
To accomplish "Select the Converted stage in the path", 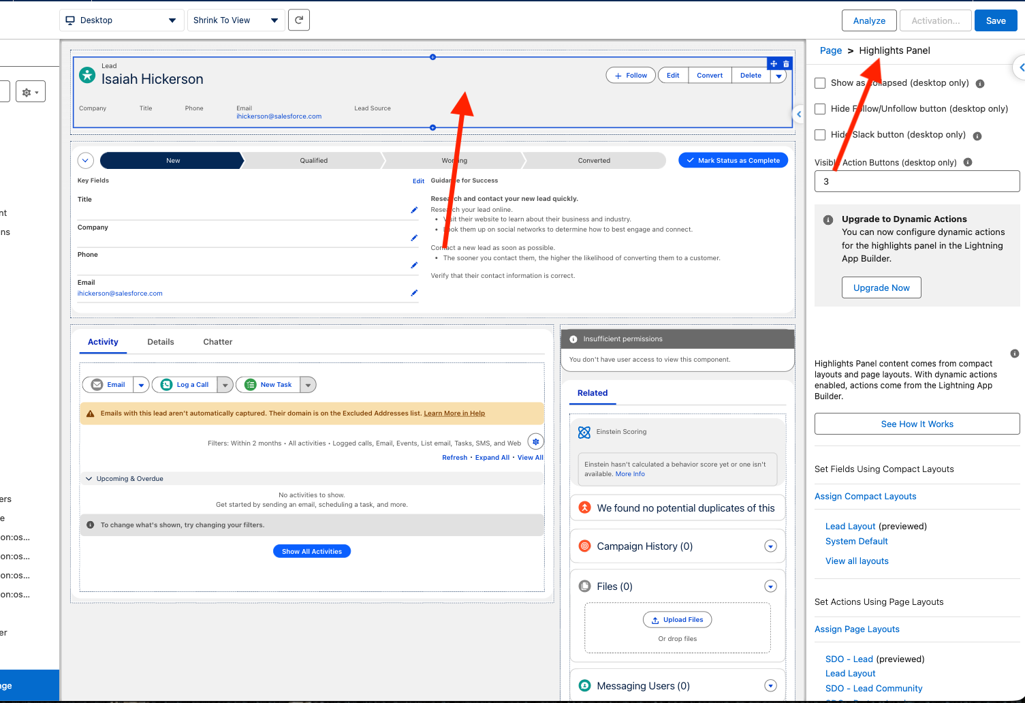I will [594, 161].
